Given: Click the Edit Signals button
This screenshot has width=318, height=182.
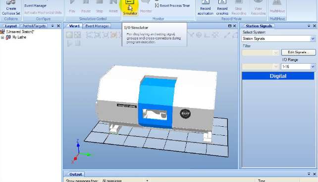Looking at the screenshot, I should (298, 52).
